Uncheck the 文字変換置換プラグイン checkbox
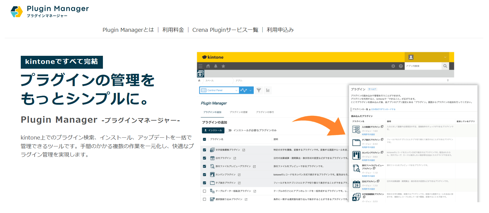 pyautogui.click(x=205, y=150)
